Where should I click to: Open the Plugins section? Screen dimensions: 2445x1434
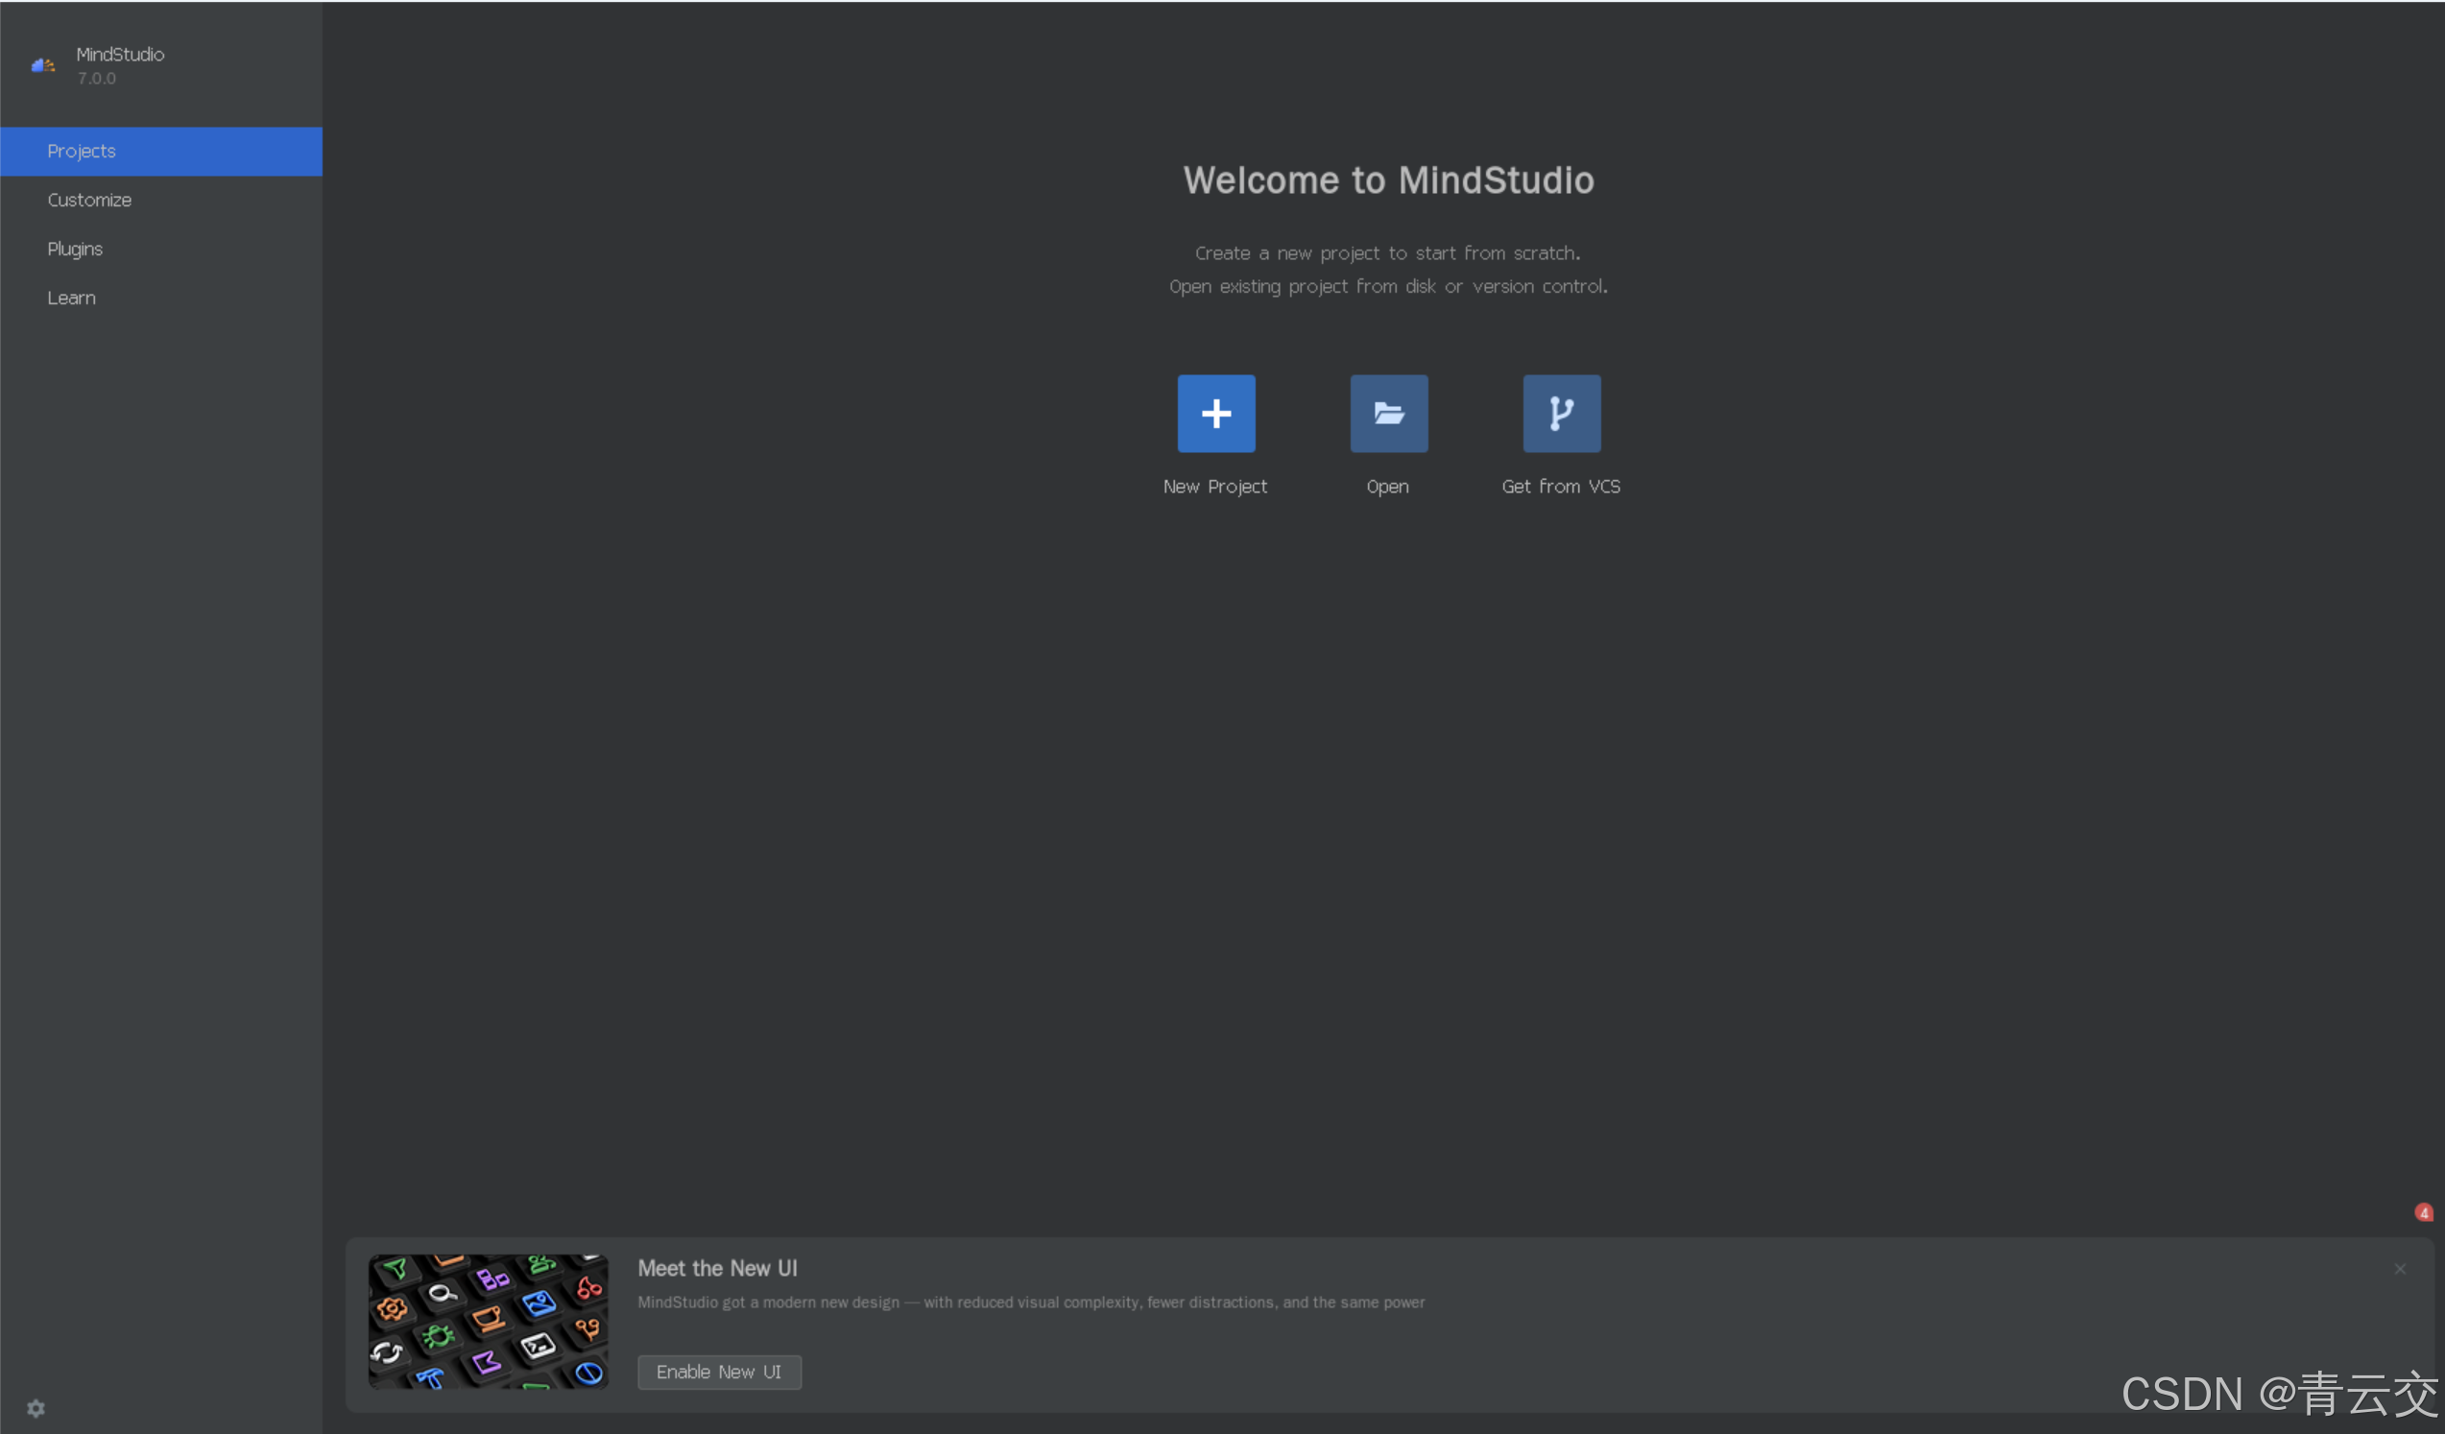pyautogui.click(x=75, y=250)
